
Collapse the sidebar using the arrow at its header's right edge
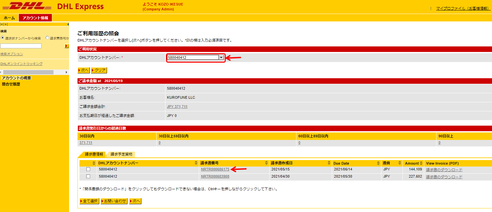68,24
